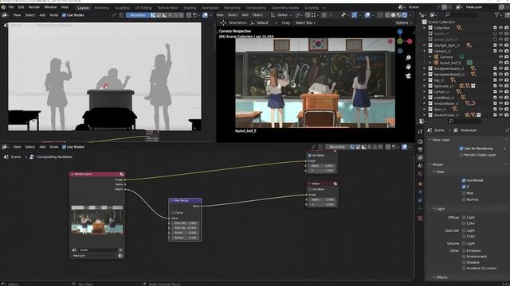Viewport: 510px width, 286px height.
Task: Open the Global transform orientation dropdown
Action: [281, 15]
